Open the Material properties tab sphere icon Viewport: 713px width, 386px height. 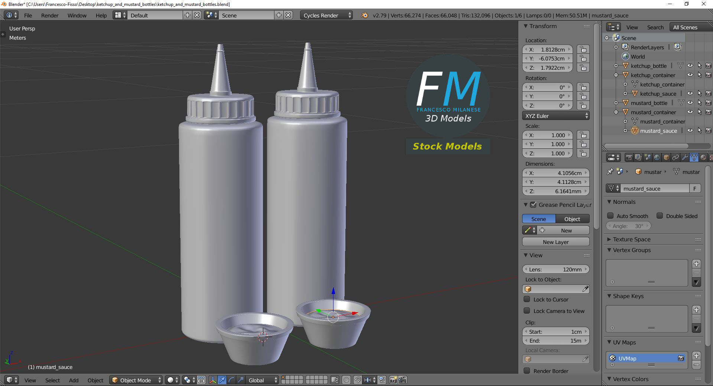pyautogui.click(x=703, y=157)
